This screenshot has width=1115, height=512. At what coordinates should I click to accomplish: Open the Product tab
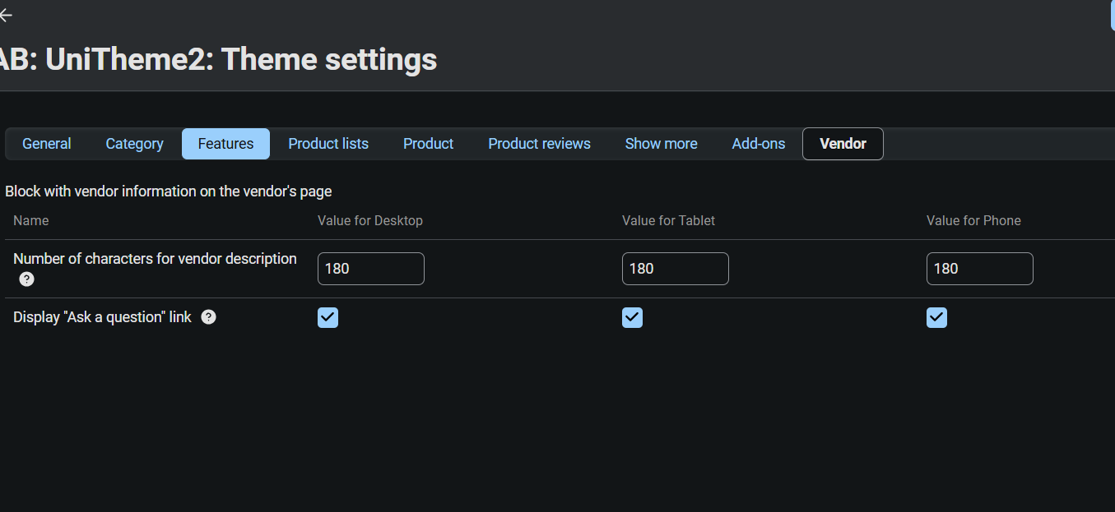tap(428, 144)
